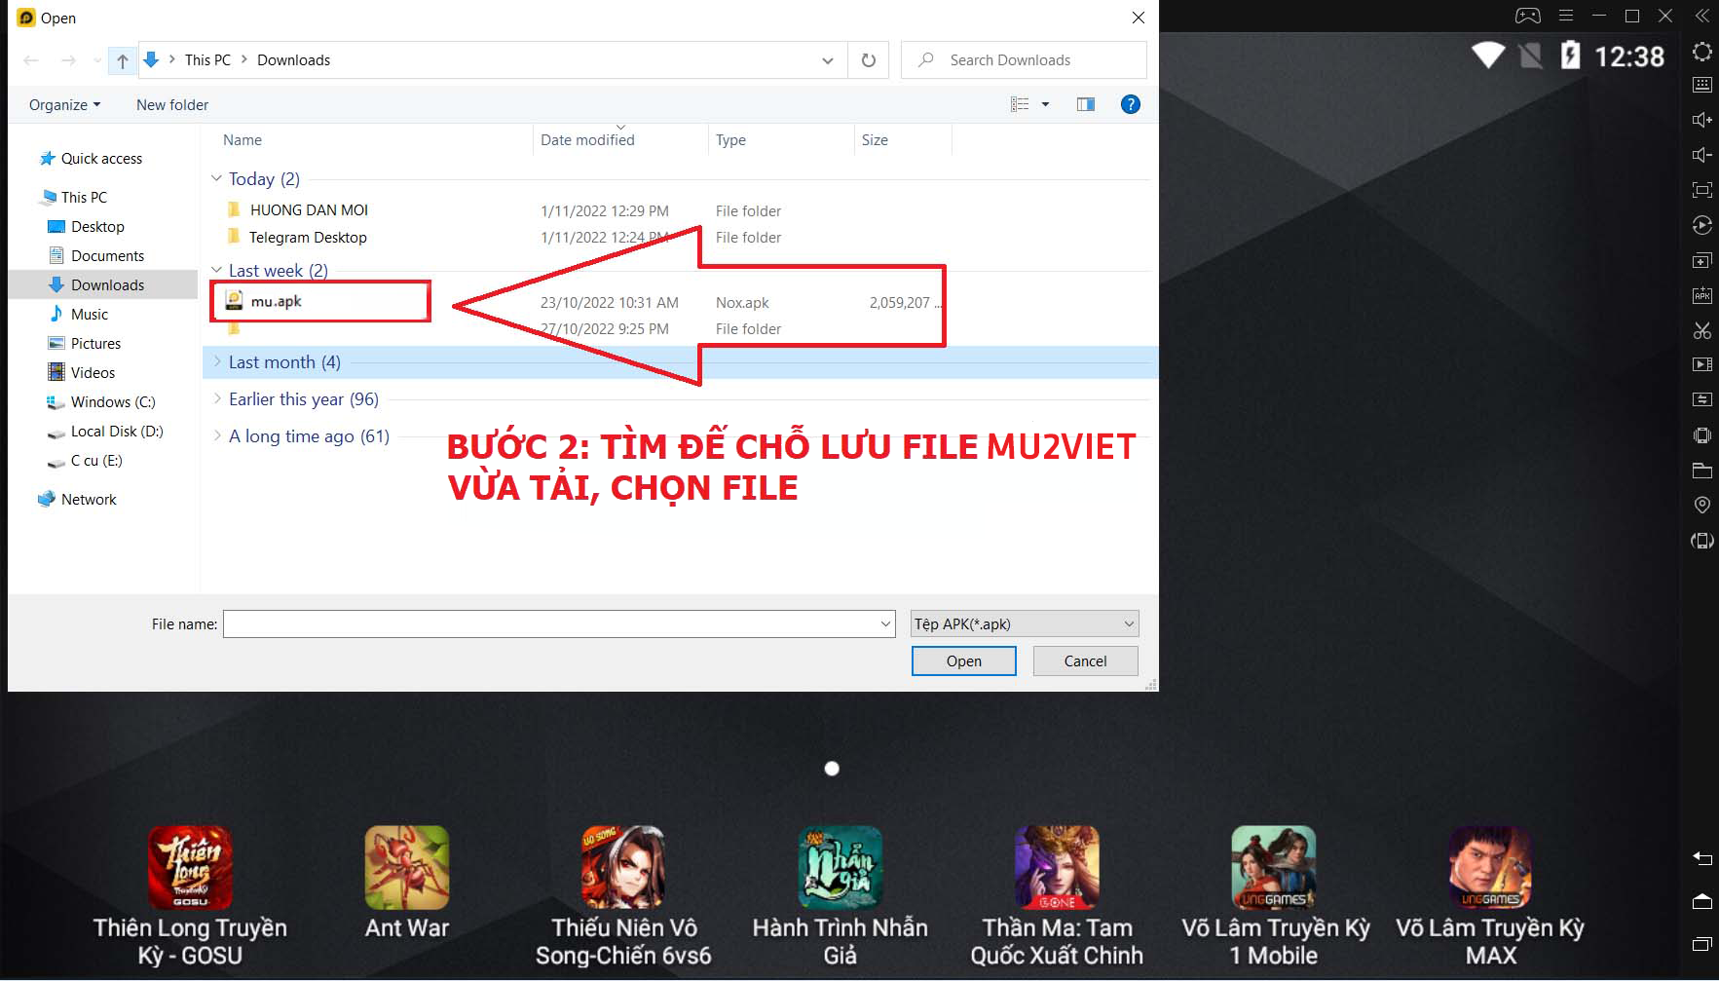The height and width of the screenshot is (981, 1719).
Task: Select the Telegram Desktop folder
Action: point(308,237)
